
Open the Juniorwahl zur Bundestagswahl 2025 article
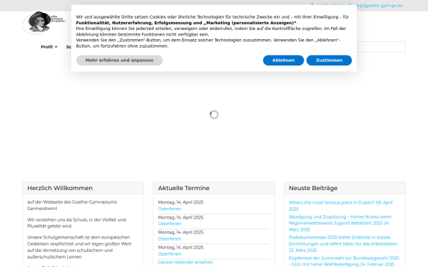[344, 261]
